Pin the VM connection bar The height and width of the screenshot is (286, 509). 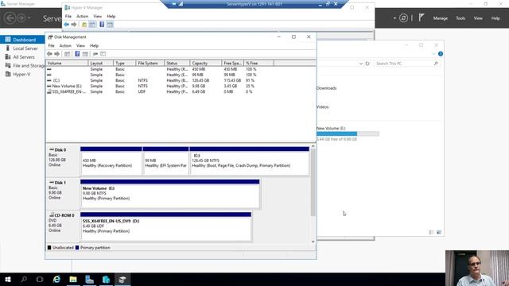pyautogui.click(x=174, y=4)
